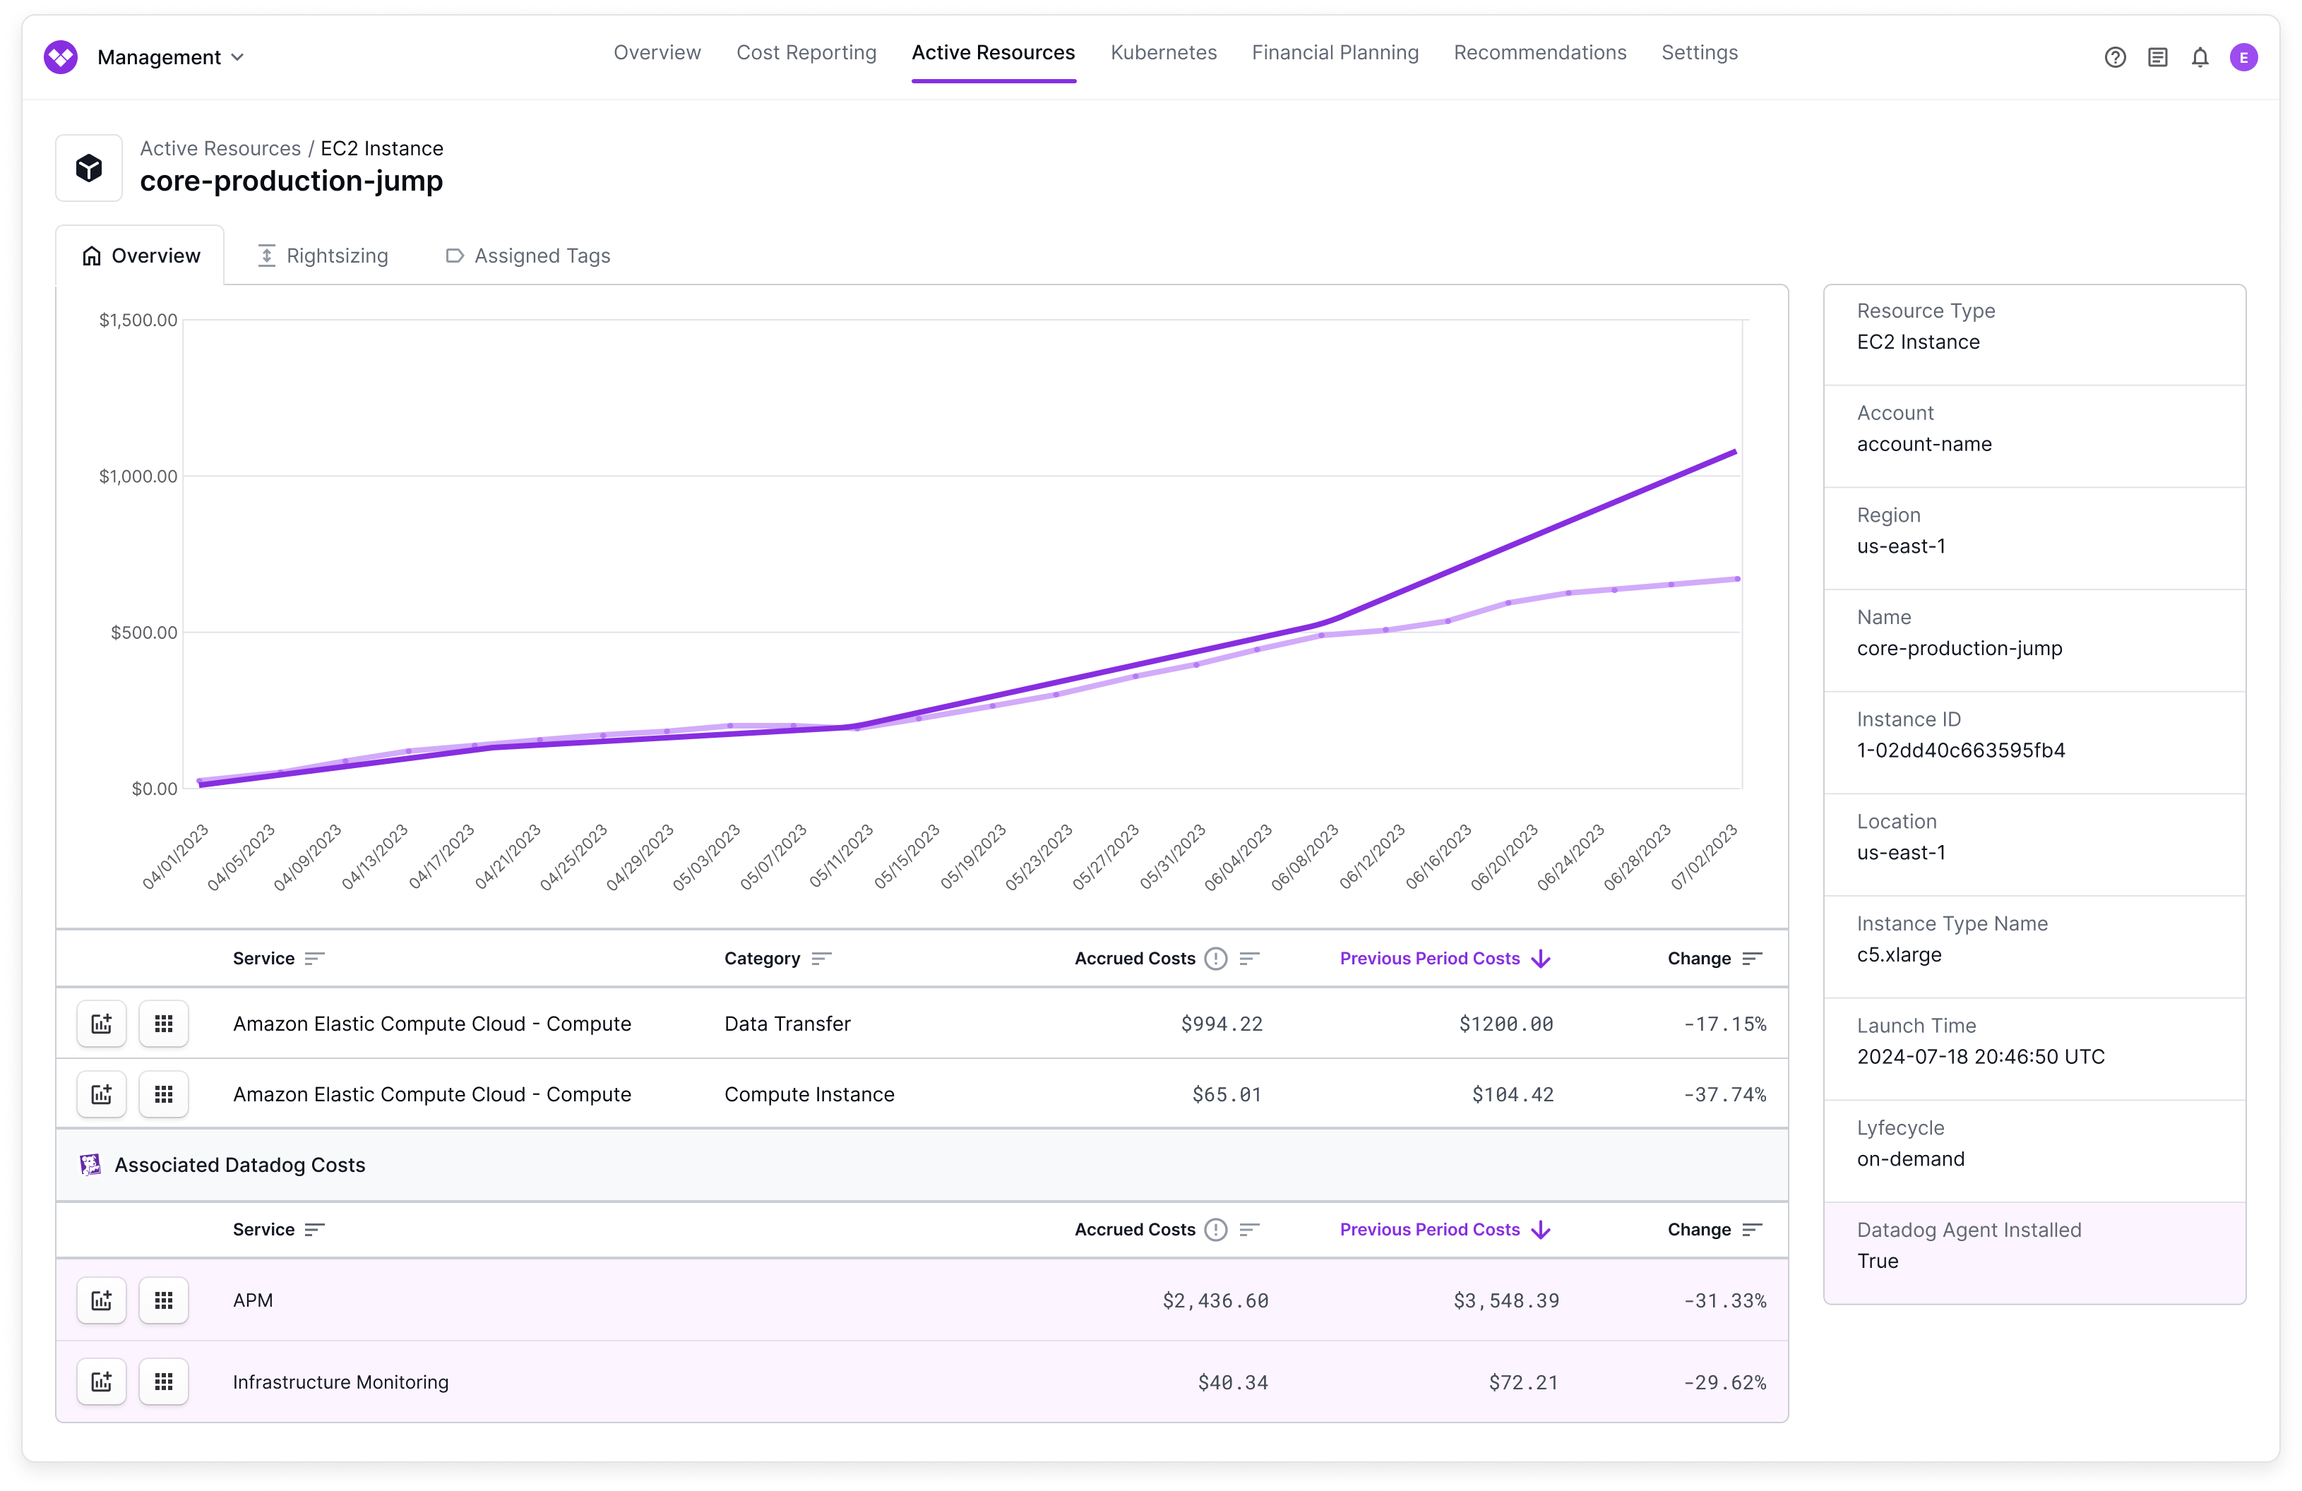Select the Overview resource tab
Viewport: 2302px width, 1491px height.
point(141,256)
